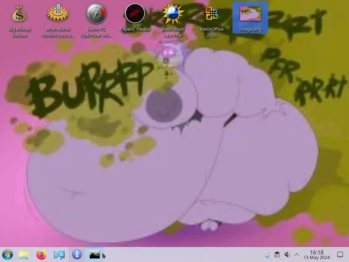Expand the hidden system tray icons arrow
Screen dimensions: 349x262
point(297,254)
